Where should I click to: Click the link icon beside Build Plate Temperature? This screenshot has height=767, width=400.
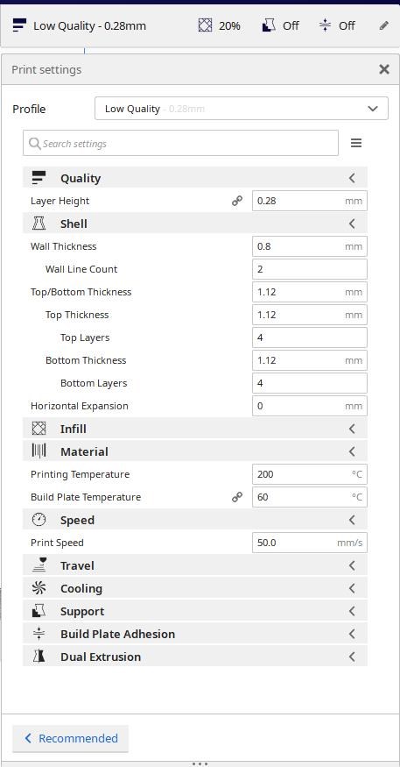tap(237, 497)
